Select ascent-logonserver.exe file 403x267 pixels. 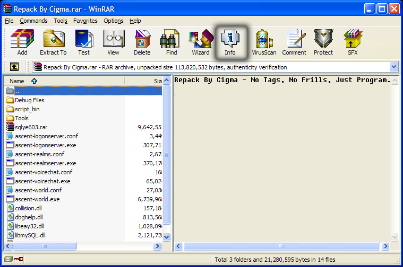click(41, 145)
